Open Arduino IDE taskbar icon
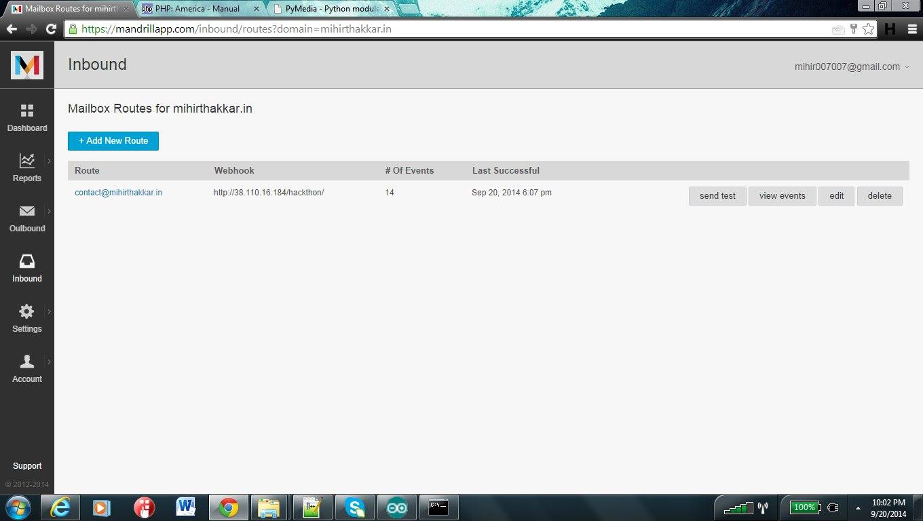The image size is (923, 521). pos(396,507)
